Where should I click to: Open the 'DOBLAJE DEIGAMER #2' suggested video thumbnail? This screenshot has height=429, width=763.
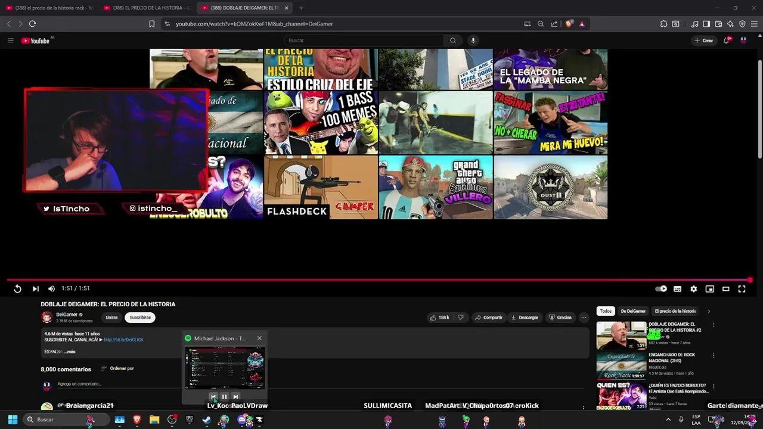[621, 335]
